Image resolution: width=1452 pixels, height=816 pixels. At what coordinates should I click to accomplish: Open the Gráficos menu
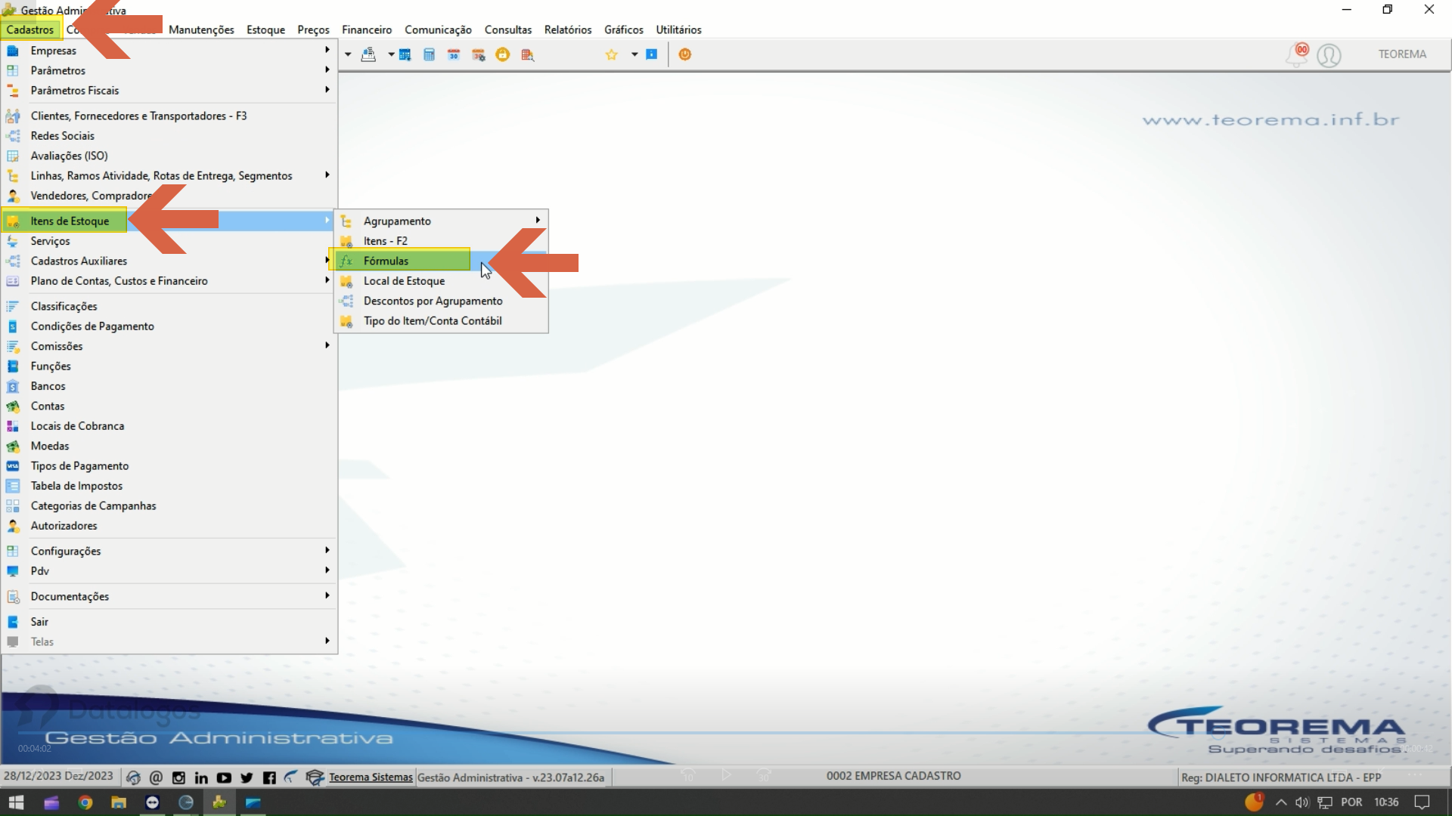624,29
